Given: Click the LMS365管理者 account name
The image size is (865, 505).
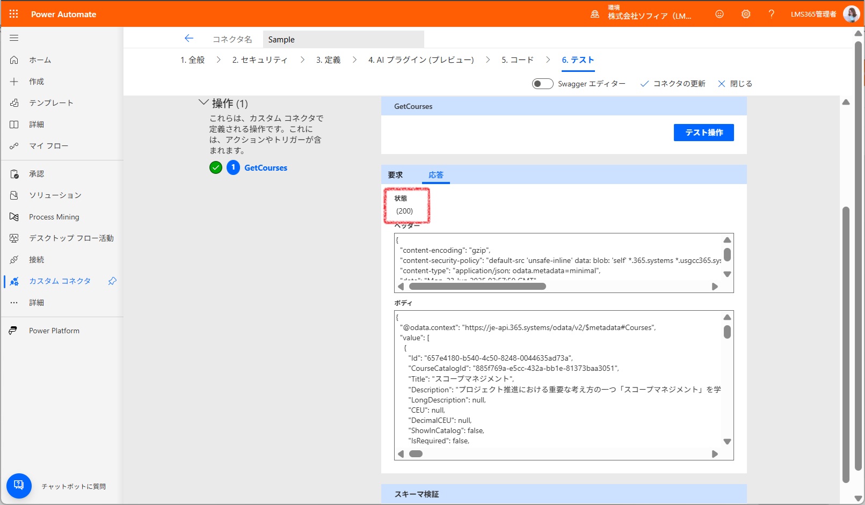Looking at the screenshot, I should pos(813,14).
